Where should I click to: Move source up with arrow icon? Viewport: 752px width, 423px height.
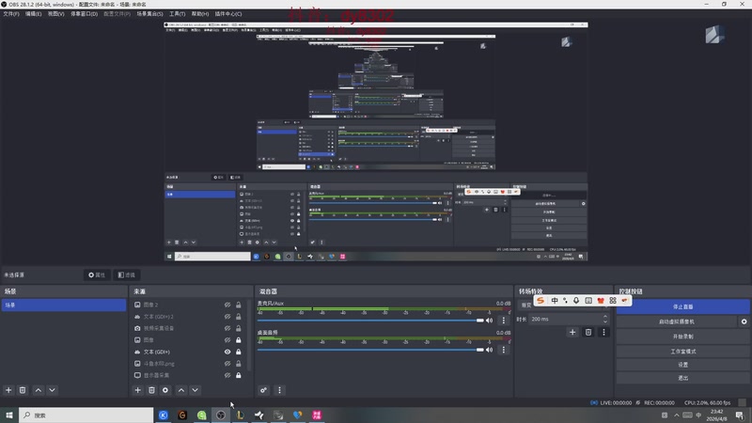pyautogui.click(x=181, y=390)
